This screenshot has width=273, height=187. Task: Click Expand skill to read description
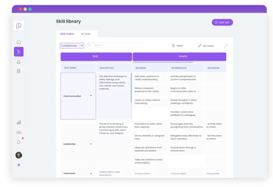point(109,173)
